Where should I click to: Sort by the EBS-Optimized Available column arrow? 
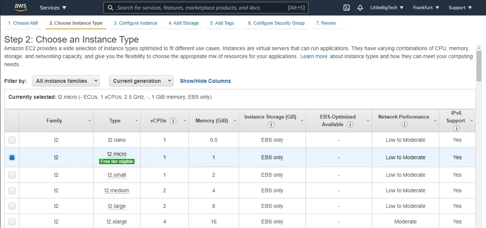[368, 121]
